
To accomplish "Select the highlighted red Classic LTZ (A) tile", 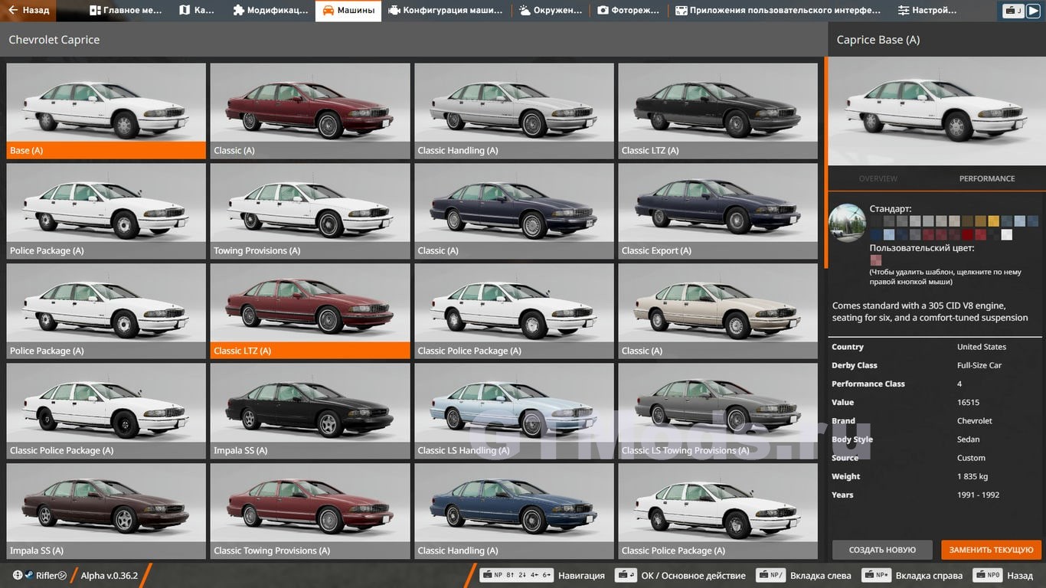I will (x=310, y=311).
